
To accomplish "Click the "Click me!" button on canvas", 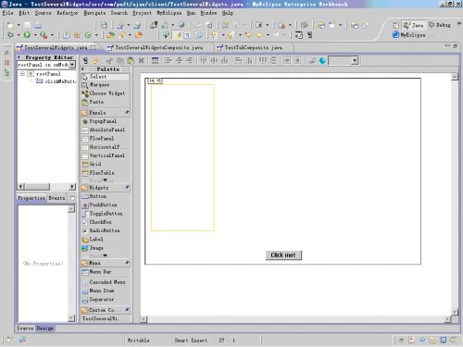I will pyautogui.click(x=283, y=255).
